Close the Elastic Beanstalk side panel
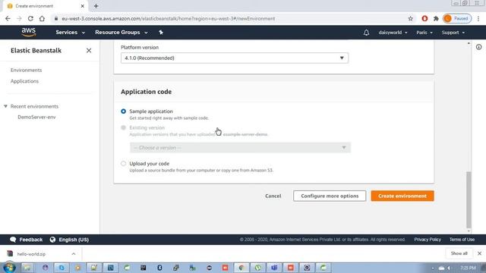This screenshot has height=273, width=486. 89,51
